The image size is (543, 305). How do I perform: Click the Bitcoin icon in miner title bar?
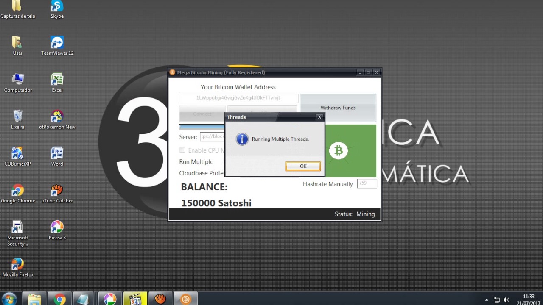(x=172, y=72)
